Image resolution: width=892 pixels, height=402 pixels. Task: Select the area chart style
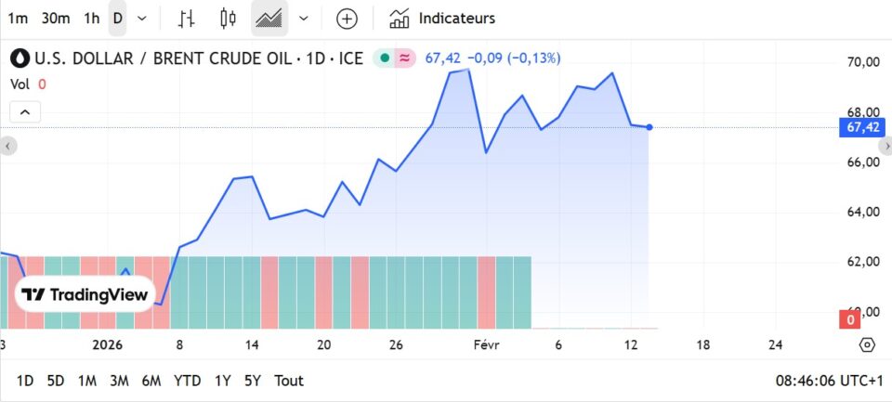tap(269, 19)
